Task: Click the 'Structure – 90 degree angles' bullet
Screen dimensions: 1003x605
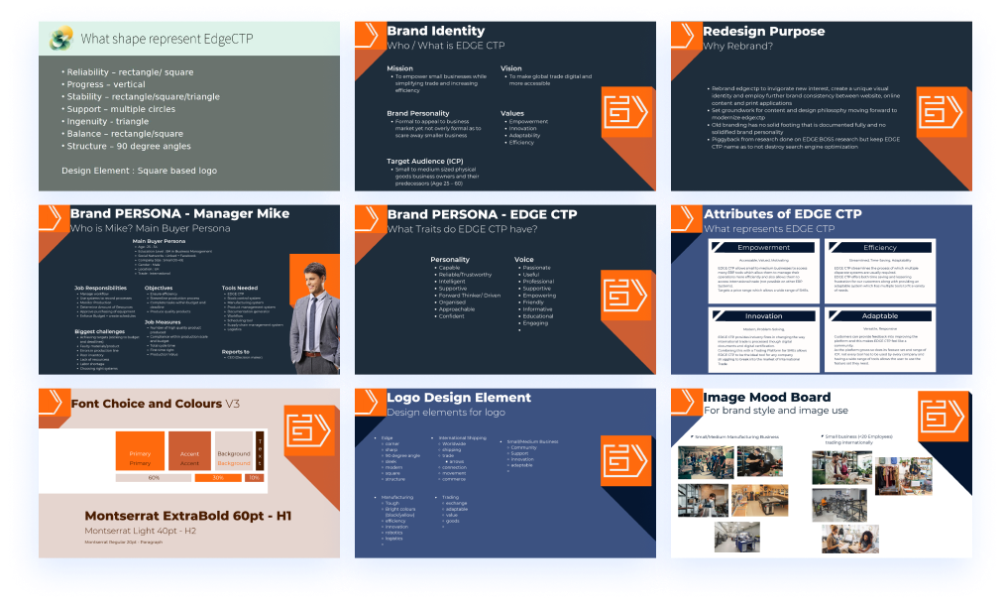Action: 127,146
